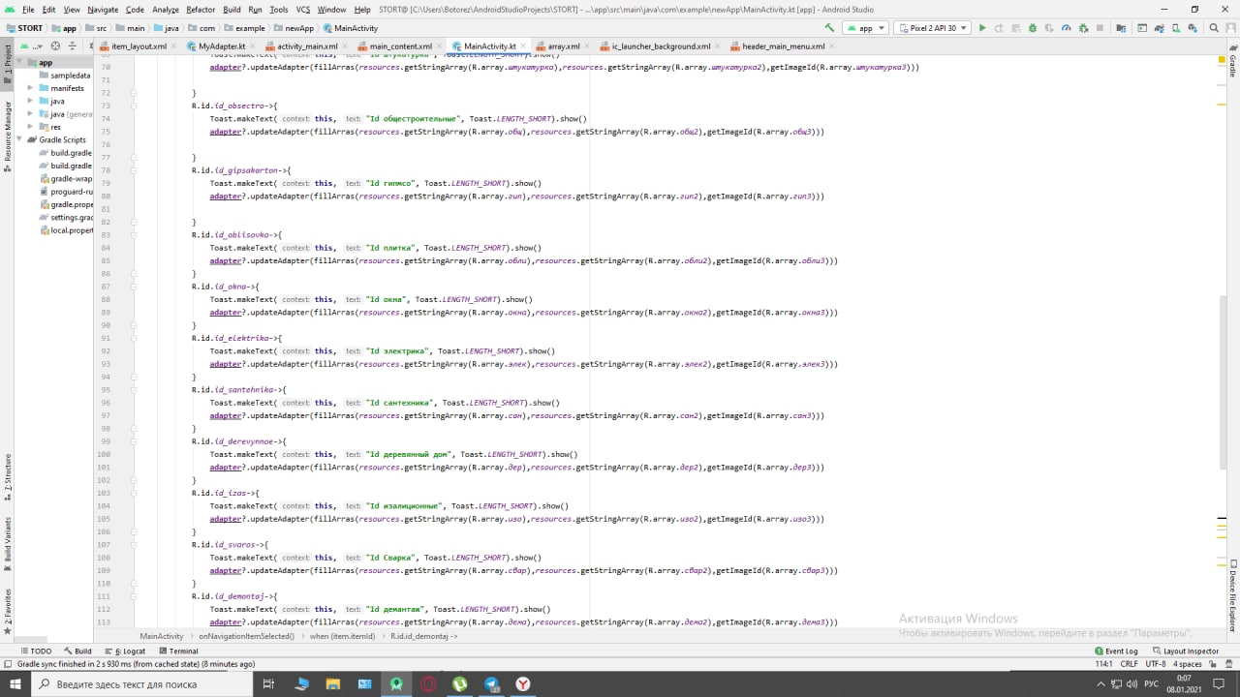The width and height of the screenshot is (1240, 697).
Task: Run the app with green play button
Action: point(982,28)
